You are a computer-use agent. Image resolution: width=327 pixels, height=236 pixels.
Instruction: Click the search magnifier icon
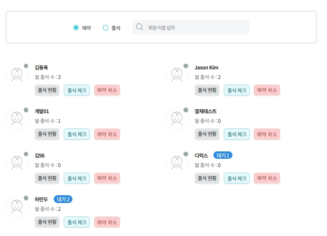140,27
